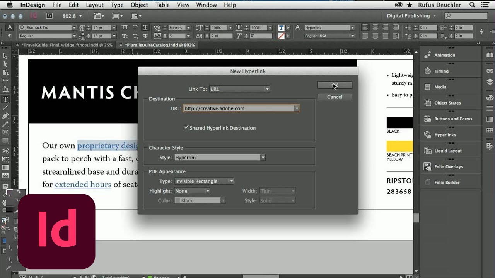Open the Layout menu
The image size is (495, 278).
pyautogui.click(x=95, y=5)
